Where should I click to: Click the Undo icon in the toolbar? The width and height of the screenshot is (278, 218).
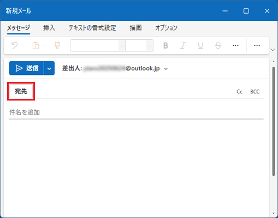tap(15, 45)
